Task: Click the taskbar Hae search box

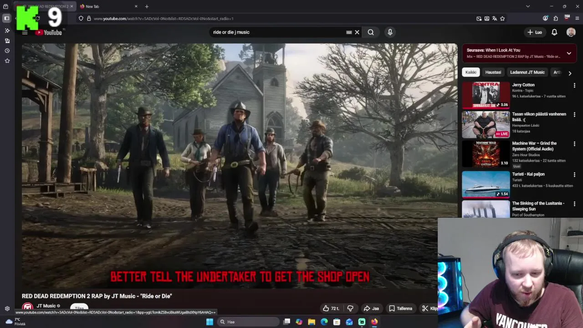Action: click(248, 322)
